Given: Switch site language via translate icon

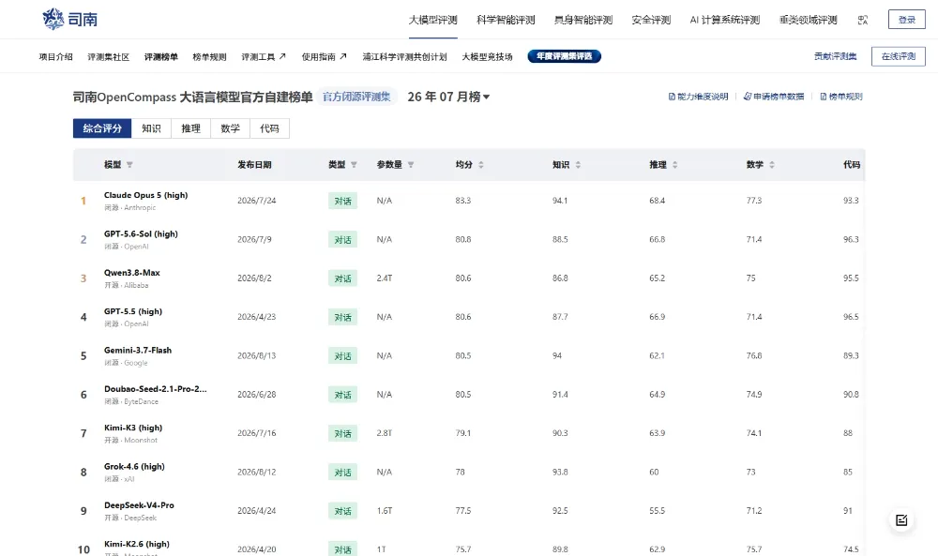Looking at the screenshot, I should (863, 20).
